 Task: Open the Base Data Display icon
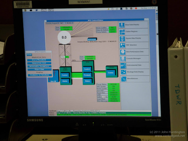(x=122, y=25)
